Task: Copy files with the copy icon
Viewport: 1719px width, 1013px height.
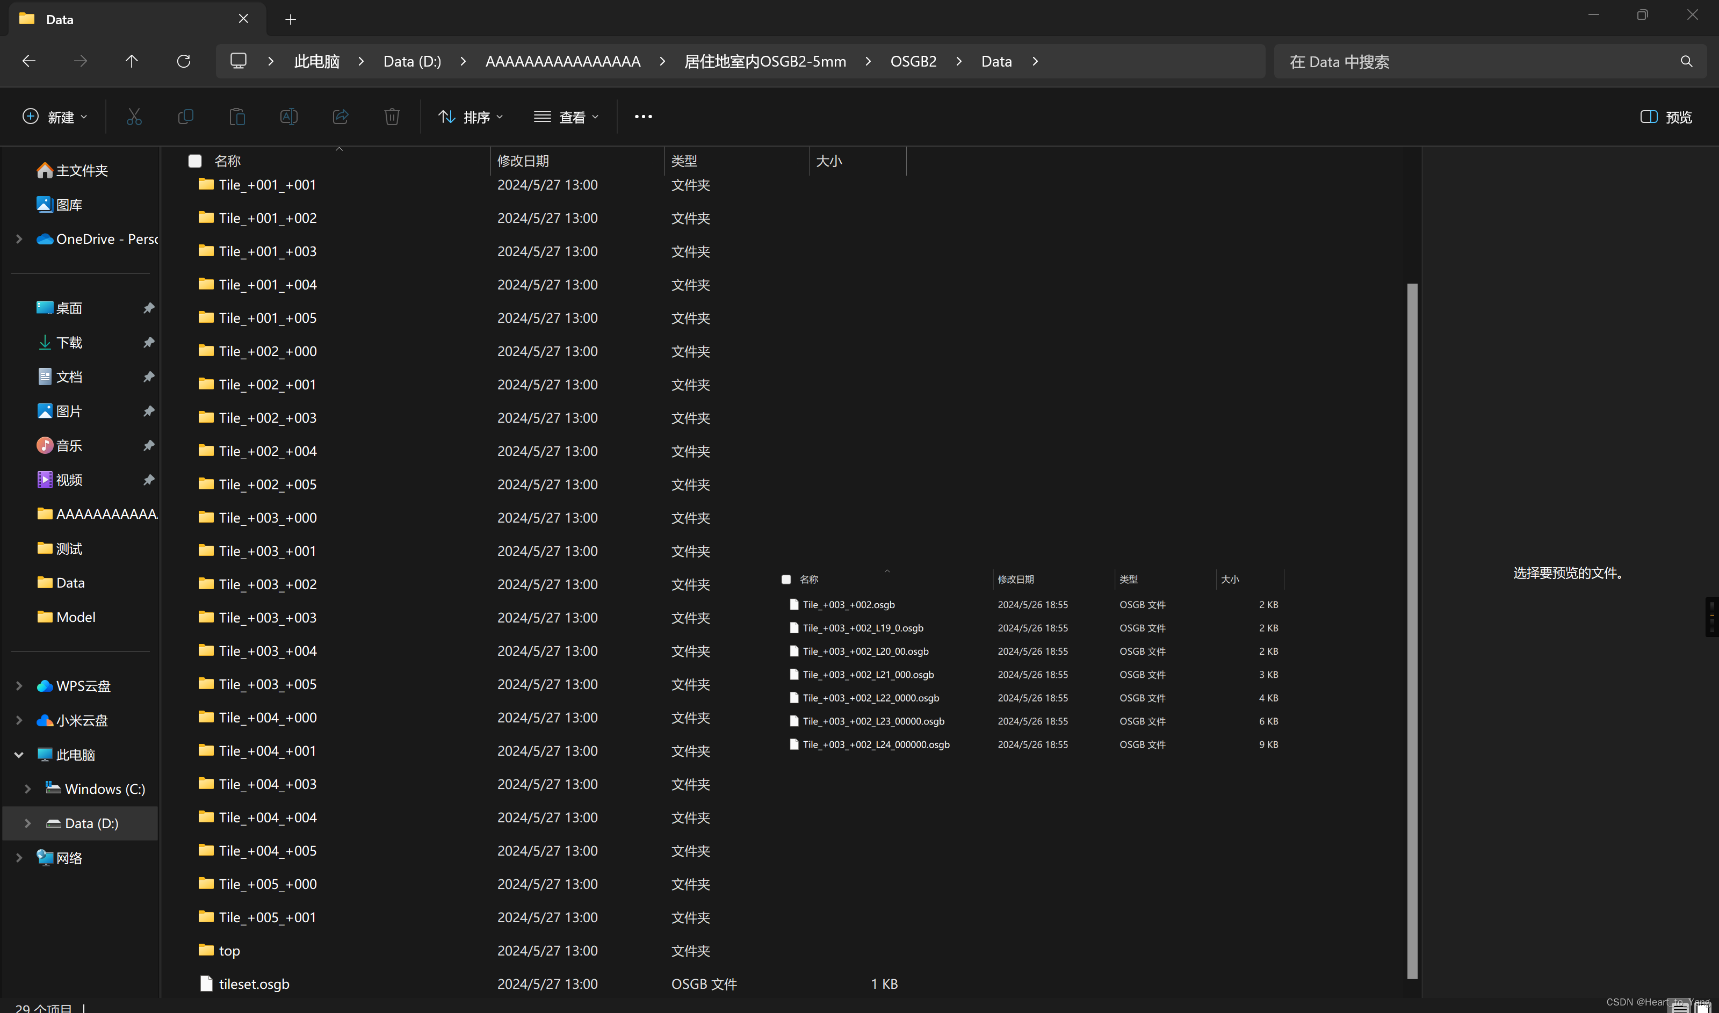Action: pos(185,117)
